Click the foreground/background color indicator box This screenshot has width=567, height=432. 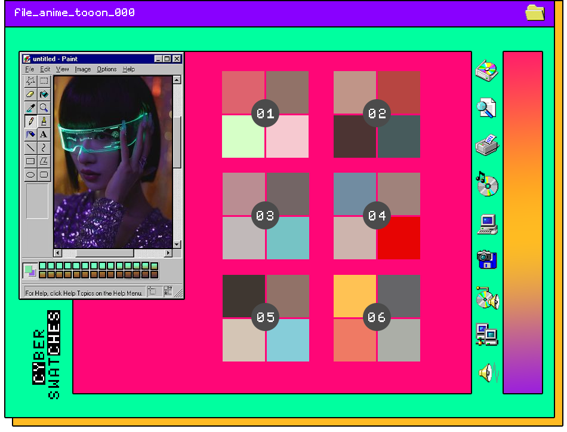(x=30, y=271)
